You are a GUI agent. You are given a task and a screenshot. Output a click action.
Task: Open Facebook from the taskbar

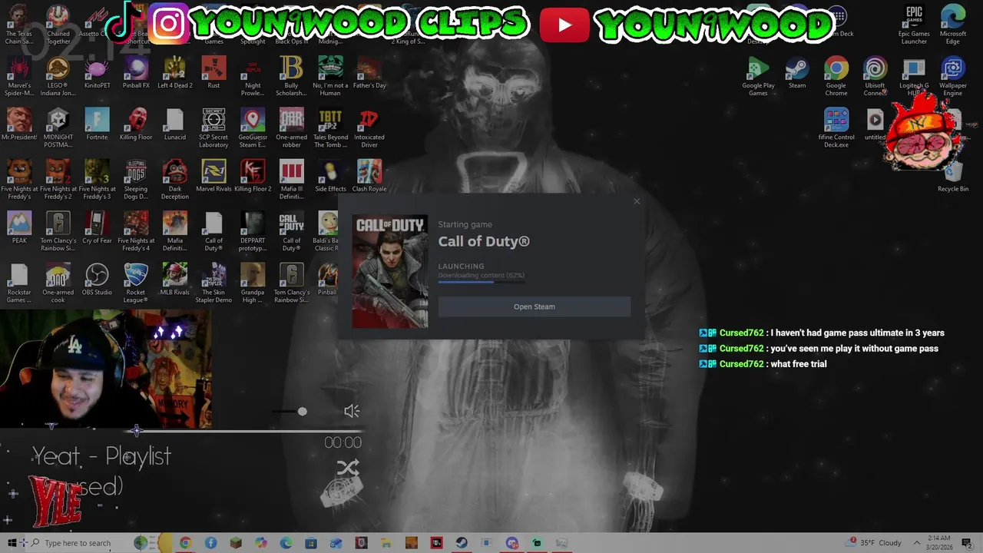[211, 543]
